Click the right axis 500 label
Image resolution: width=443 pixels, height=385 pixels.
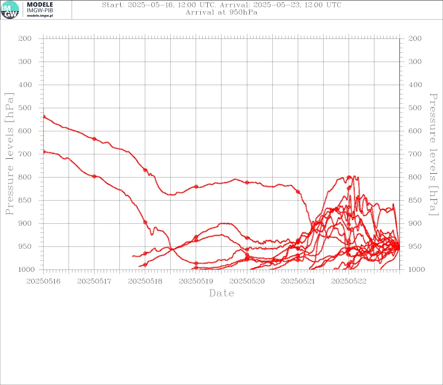(415, 108)
